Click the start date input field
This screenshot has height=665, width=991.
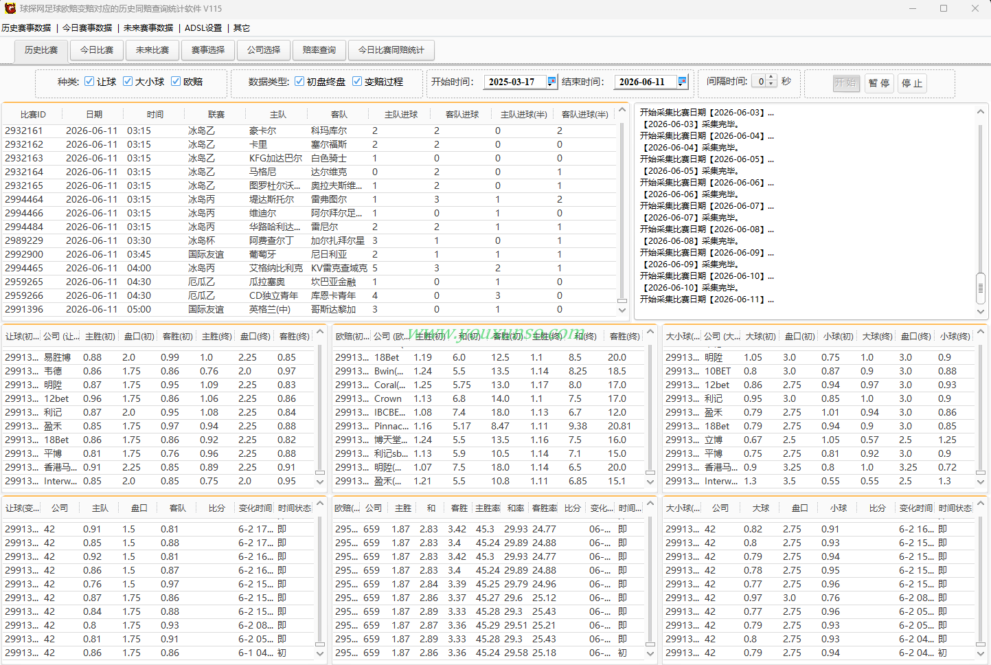click(x=515, y=81)
